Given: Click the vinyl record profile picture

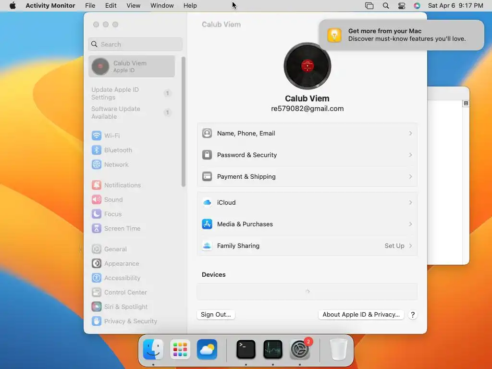Looking at the screenshot, I should pos(307,66).
